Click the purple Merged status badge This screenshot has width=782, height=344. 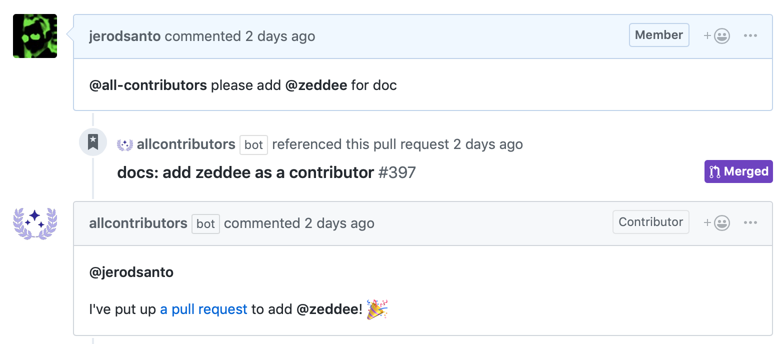pyautogui.click(x=738, y=171)
